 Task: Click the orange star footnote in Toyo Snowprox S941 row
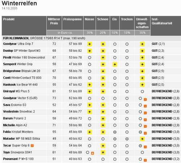(x=93, y=153)
